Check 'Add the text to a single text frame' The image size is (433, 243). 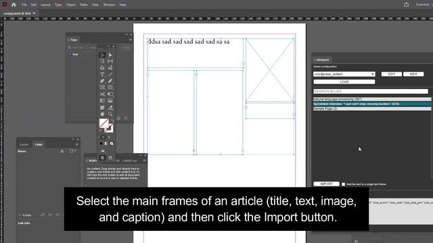tap(343, 184)
